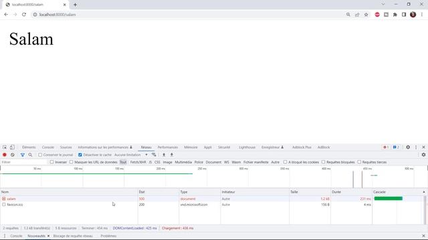The height and width of the screenshot is (240, 428).
Task: Switch to the Éléments tab
Action: (29, 147)
